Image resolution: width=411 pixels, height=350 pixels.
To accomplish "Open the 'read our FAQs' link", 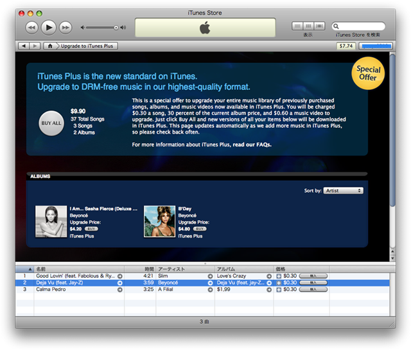I will tap(252, 144).
